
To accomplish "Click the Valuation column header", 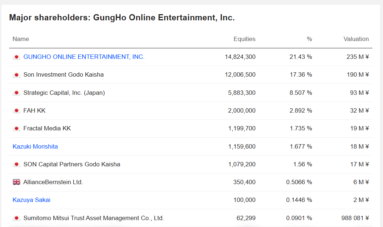I will tap(356, 39).
